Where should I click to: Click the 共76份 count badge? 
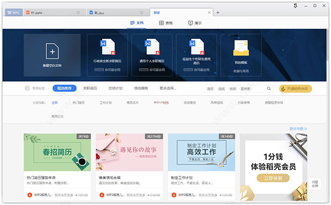[x=84, y=136]
